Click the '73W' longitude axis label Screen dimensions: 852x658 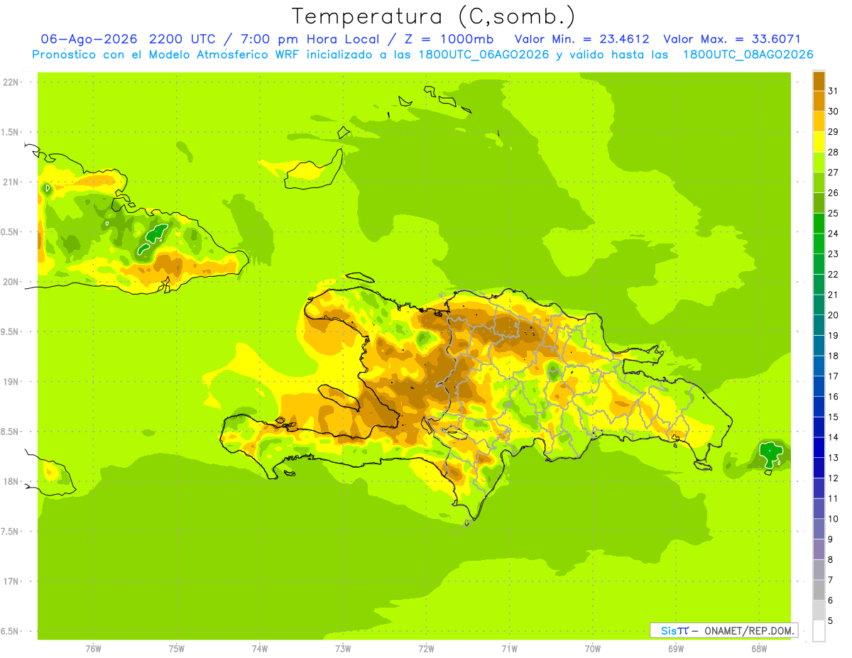pos(343,649)
